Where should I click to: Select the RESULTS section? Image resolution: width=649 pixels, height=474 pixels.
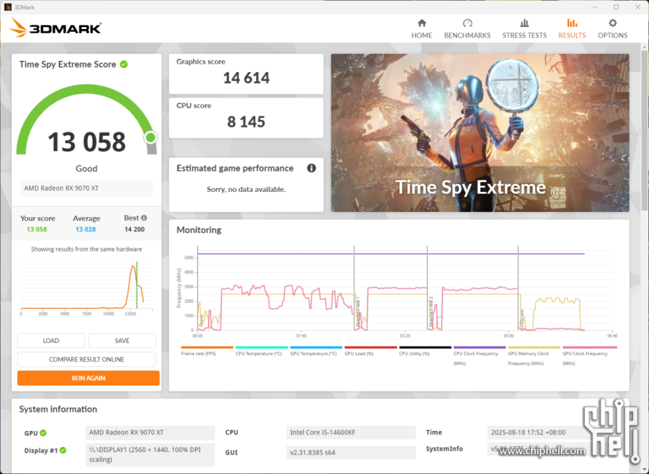point(572,29)
